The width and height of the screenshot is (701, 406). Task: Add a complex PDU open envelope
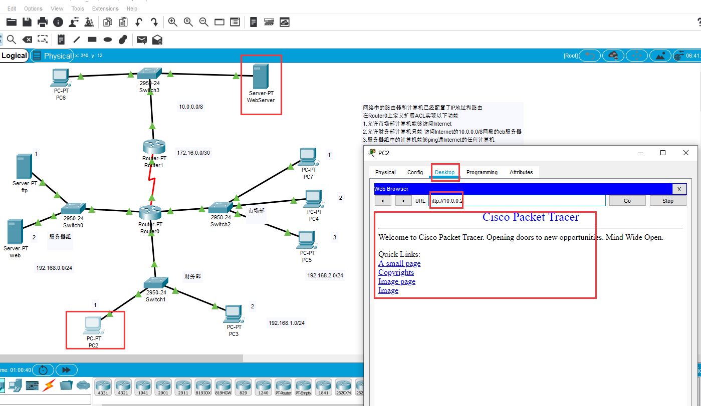tap(157, 39)
